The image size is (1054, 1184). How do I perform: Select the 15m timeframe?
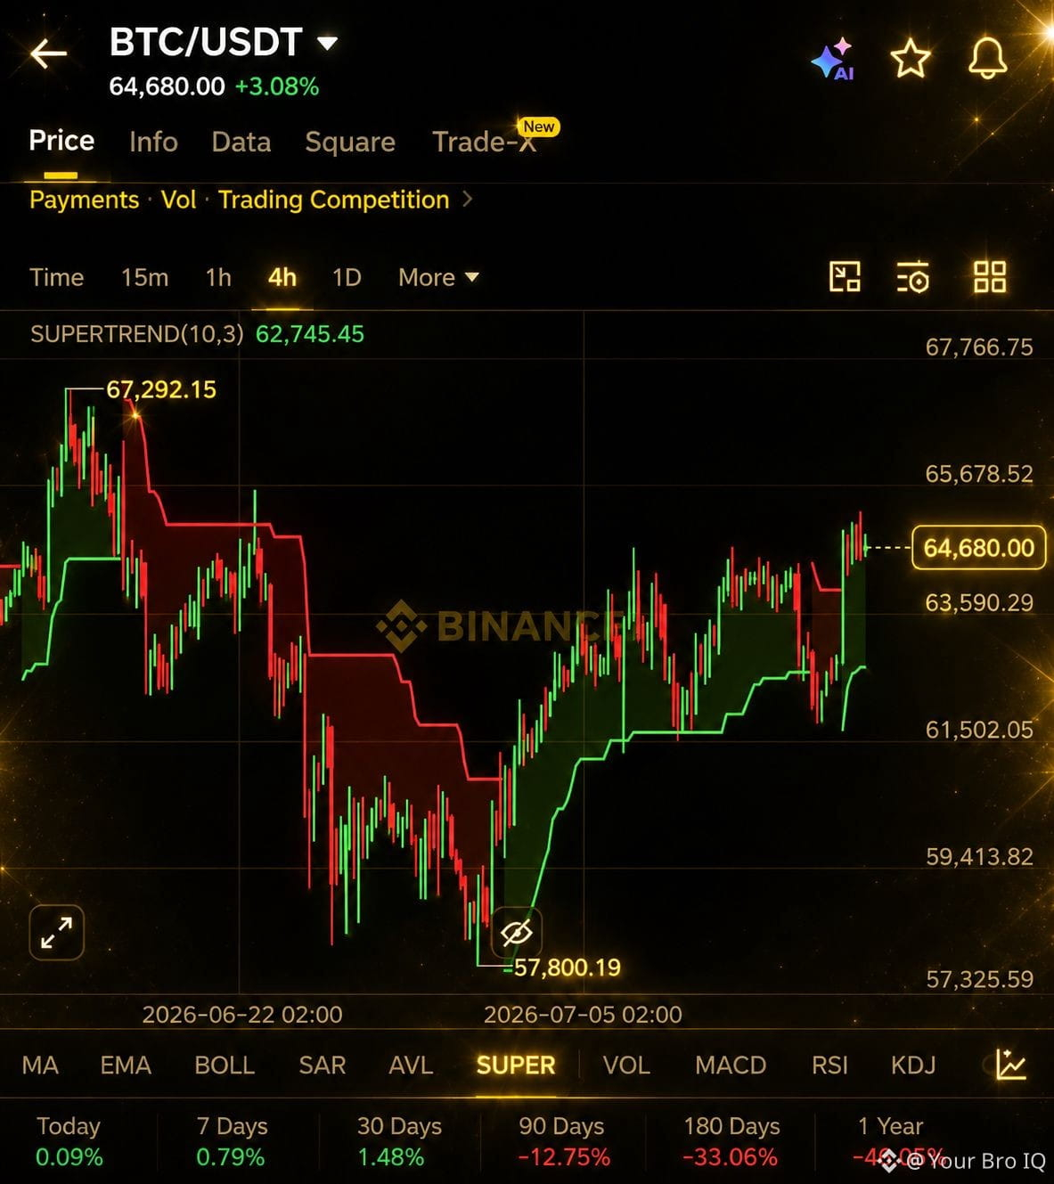pos(144,278)
